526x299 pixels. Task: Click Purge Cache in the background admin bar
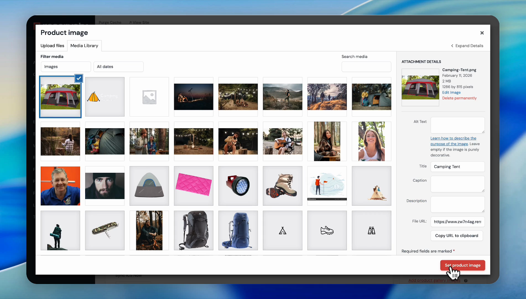click(110, 22)
